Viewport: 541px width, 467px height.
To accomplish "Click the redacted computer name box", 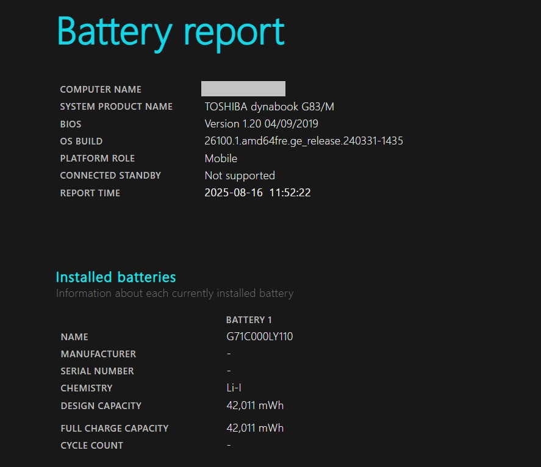I will coord(243,89).
